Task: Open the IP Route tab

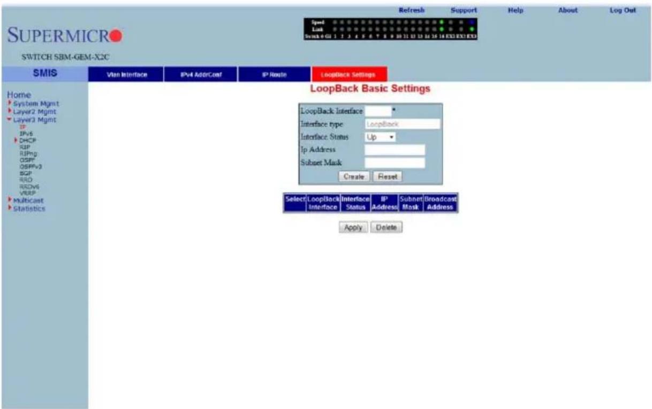Action: coord(274,74)
